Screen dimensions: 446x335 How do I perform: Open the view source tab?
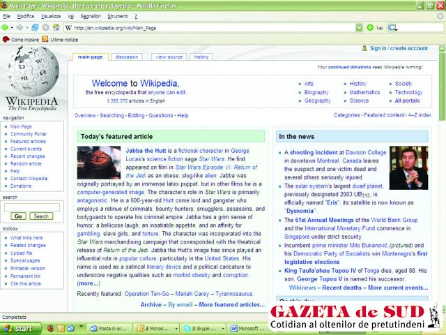(x=169, y=57)
